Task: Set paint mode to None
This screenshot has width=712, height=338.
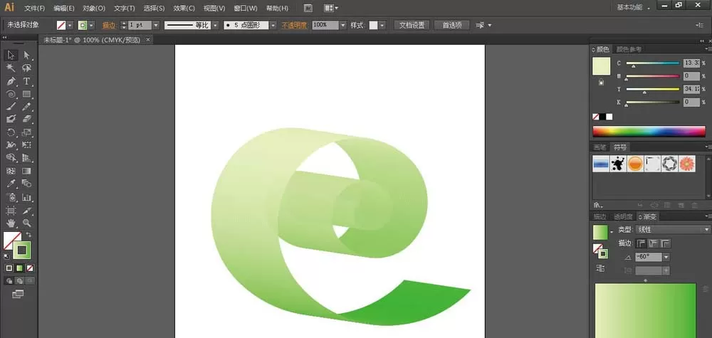Action: coord(30,268)
